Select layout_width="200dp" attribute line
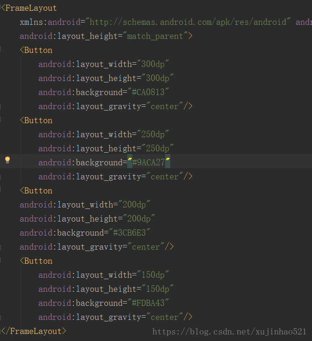Viewport: 312px width, 341px height. [85, 205]
